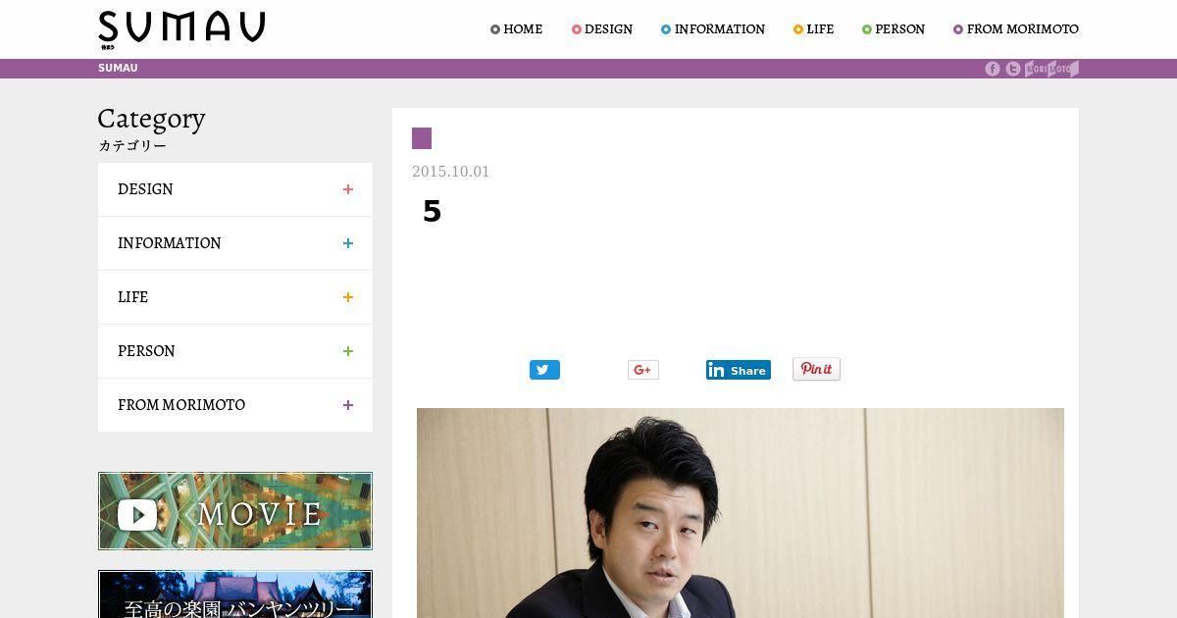Click the Category sidebar heading
Image resolution: width=1177 pixels, height=618 pixels.
(151, 119)
